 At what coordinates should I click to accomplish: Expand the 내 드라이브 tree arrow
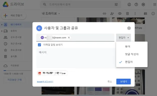coord(2,24)
